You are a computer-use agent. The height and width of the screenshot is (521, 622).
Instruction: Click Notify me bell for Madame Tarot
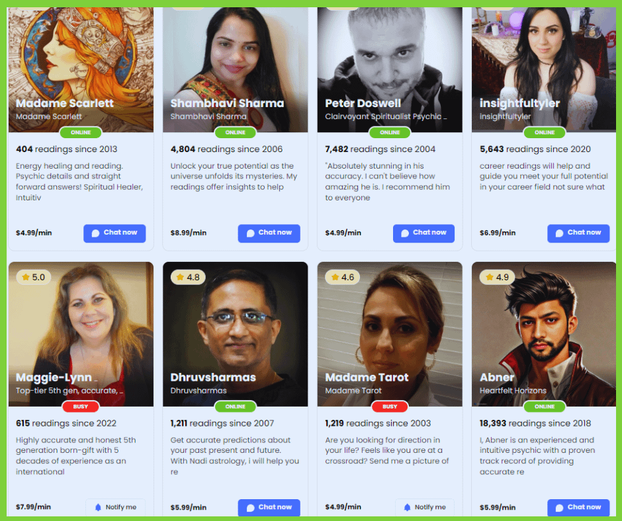(424, 507)
